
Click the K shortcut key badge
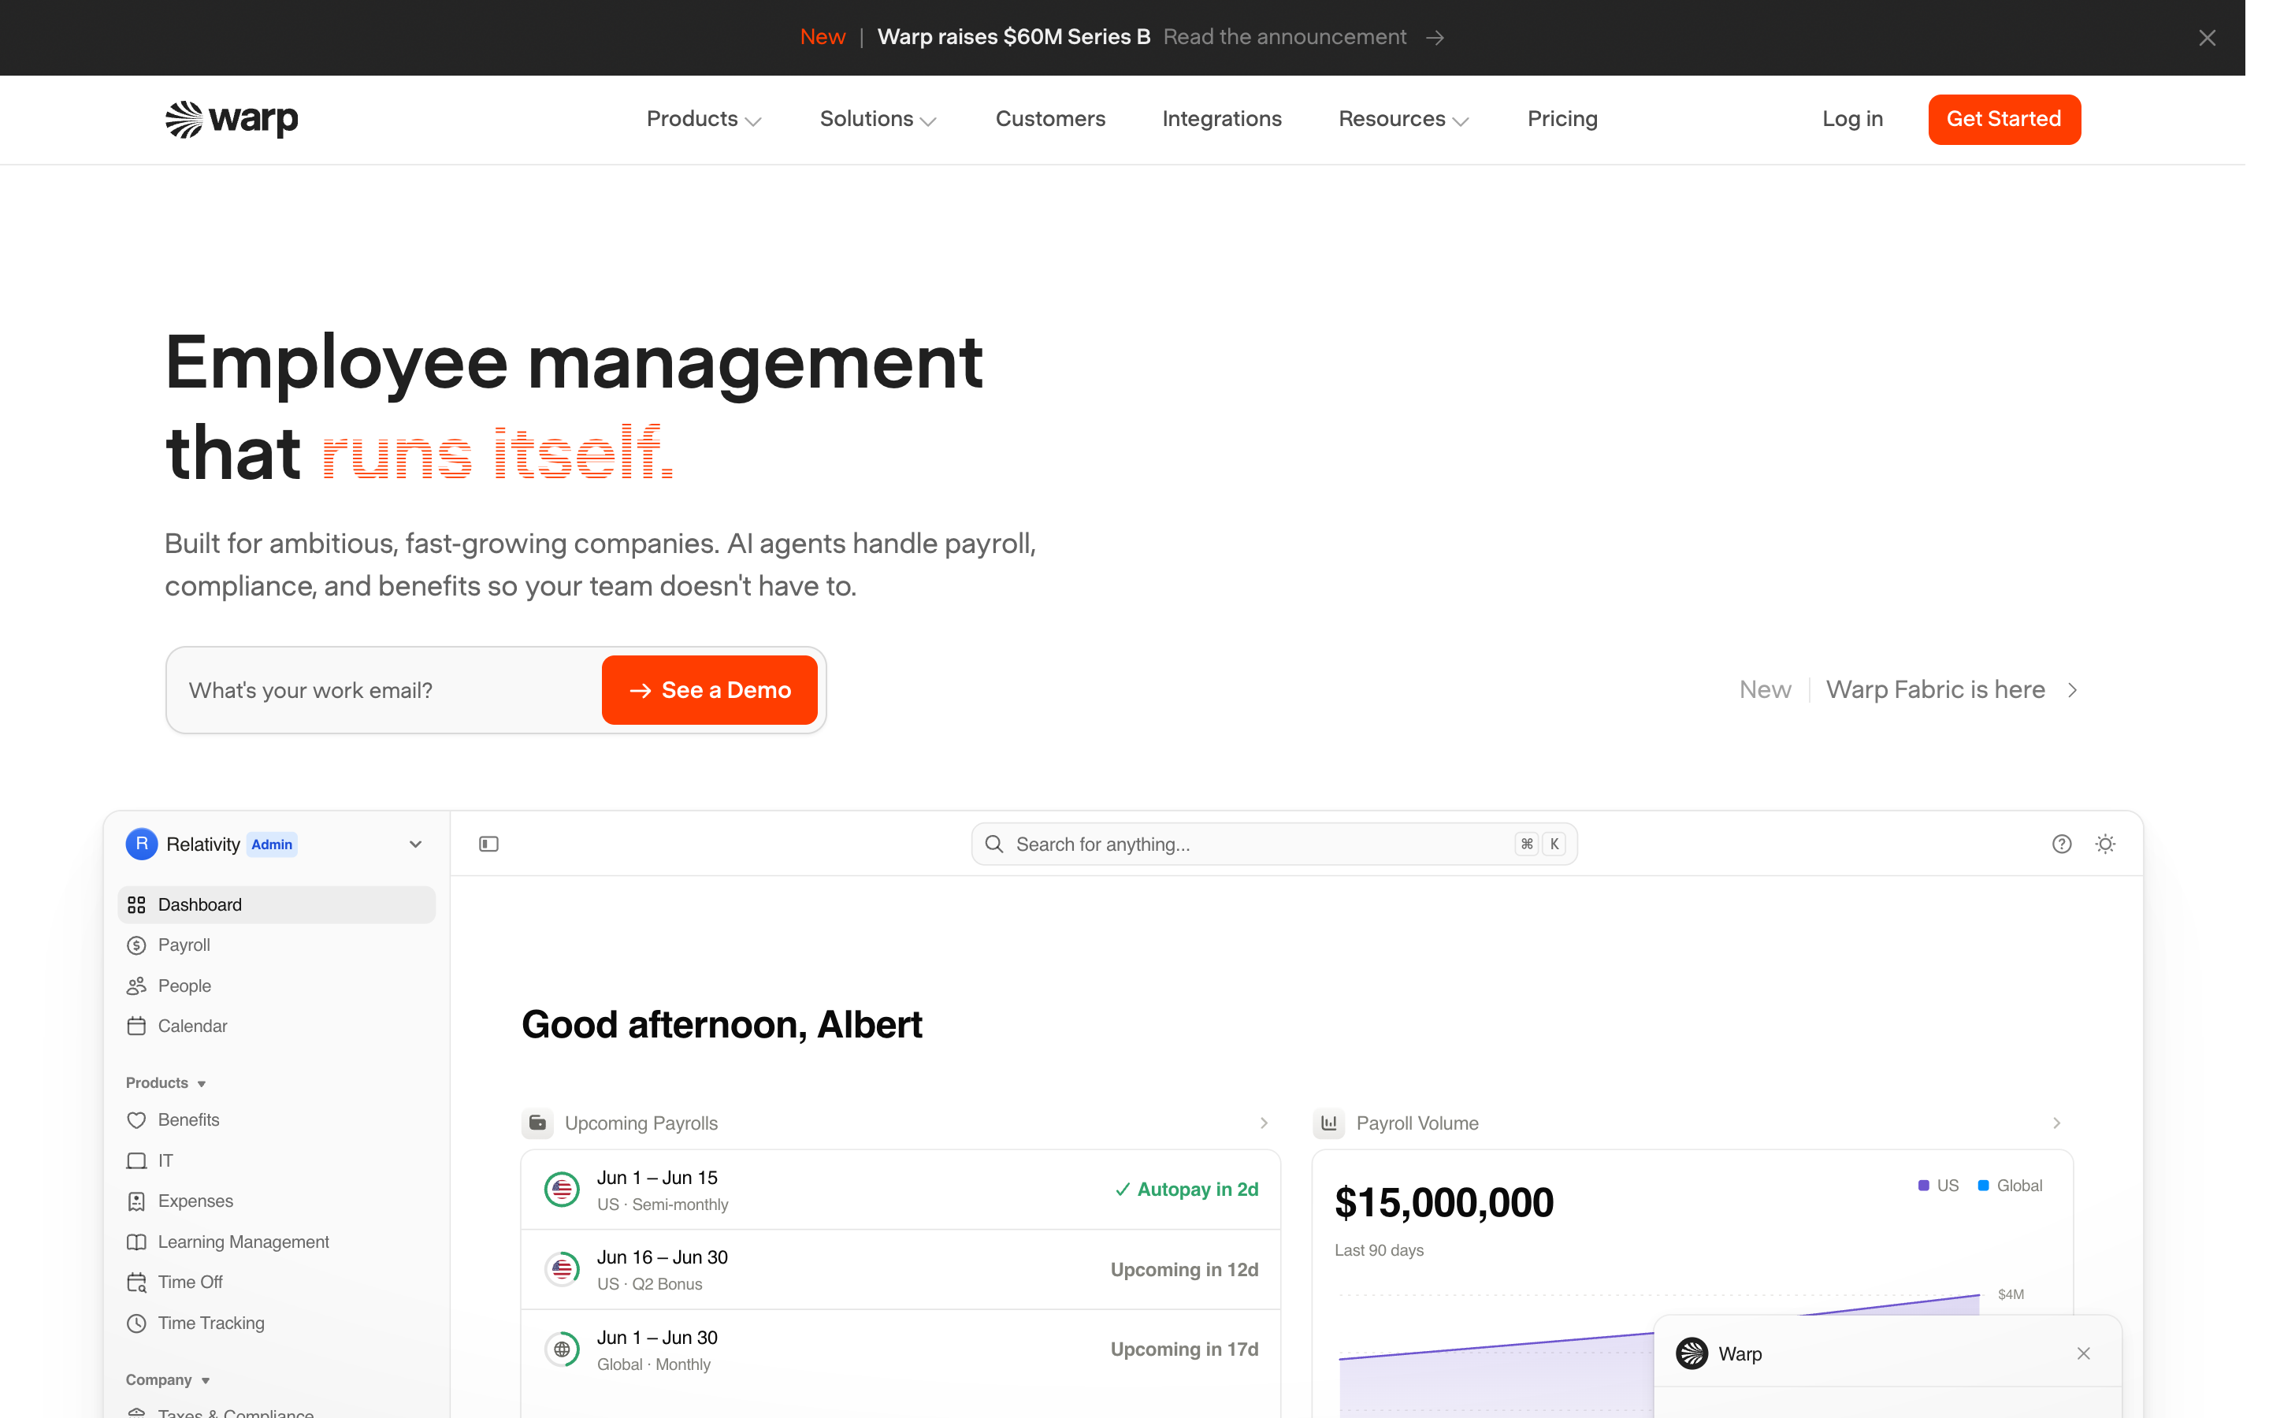coord(1554,844)
